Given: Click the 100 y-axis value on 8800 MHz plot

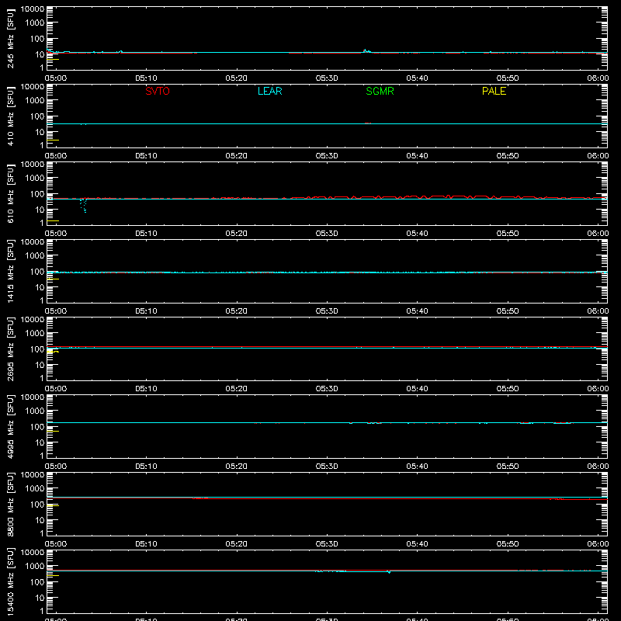Looking at the screenshot, I should (x=37, y=504).
